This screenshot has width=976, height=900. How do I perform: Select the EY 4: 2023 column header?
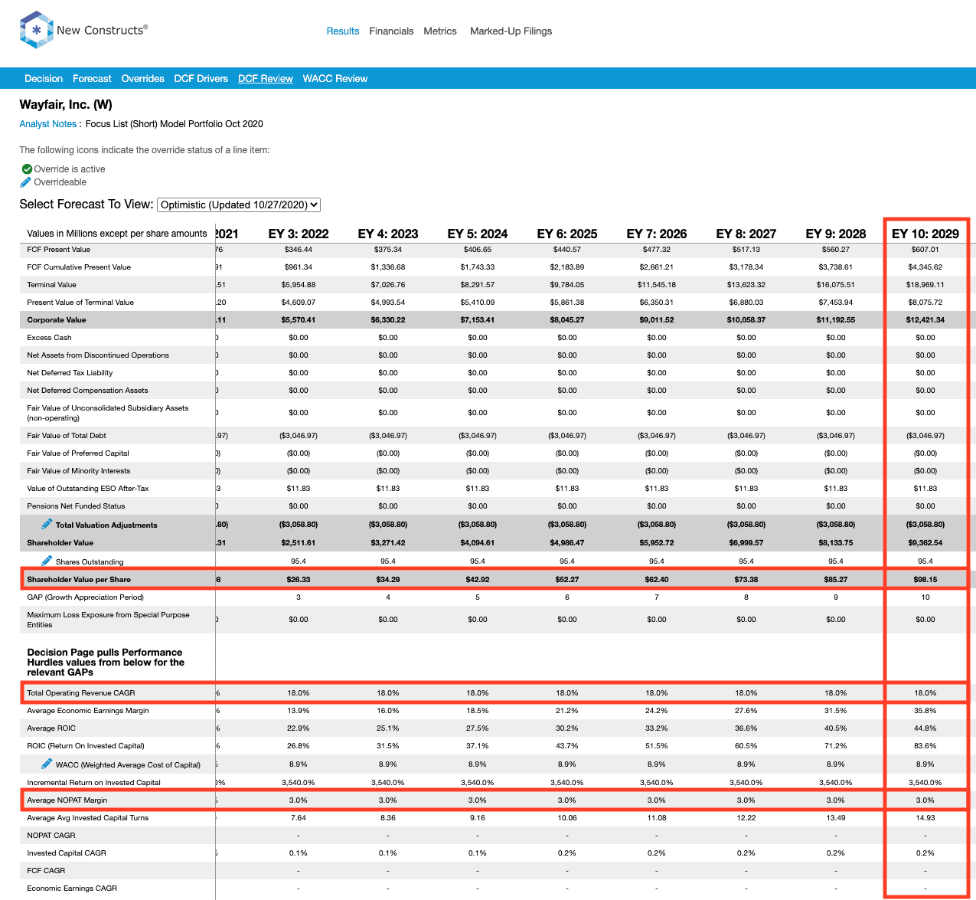click(388, 234)
